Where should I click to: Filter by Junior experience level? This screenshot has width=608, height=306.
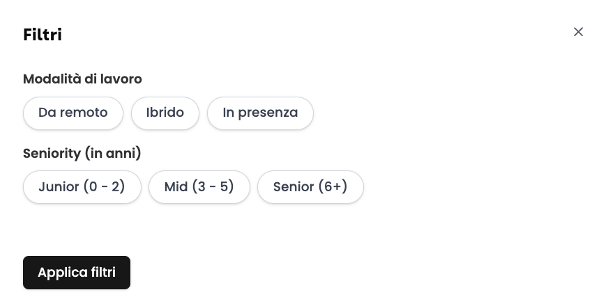coord(82,187)
